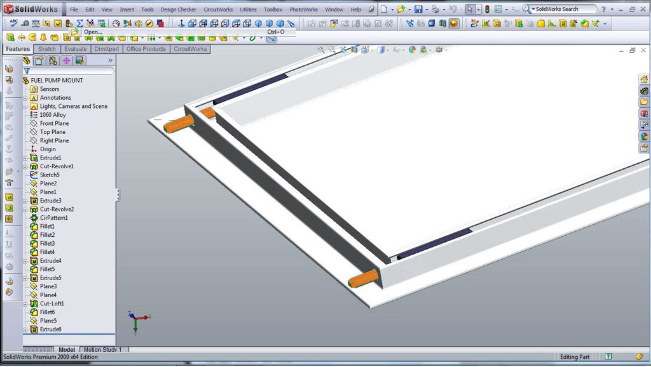
Task: Expand Lights, Cameras and Scene node
Action: coord(25,107)
